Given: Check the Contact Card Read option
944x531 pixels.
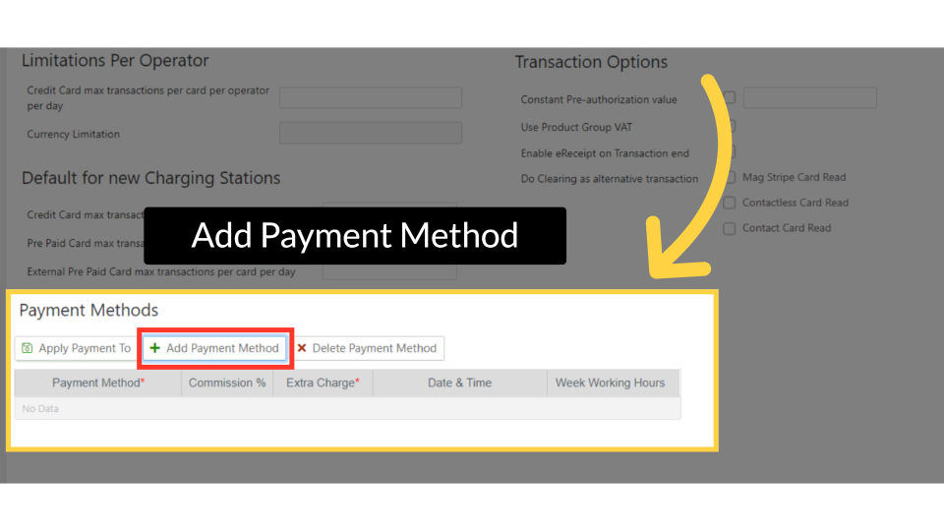Looking at the screenshot, I should pos(730,229).
